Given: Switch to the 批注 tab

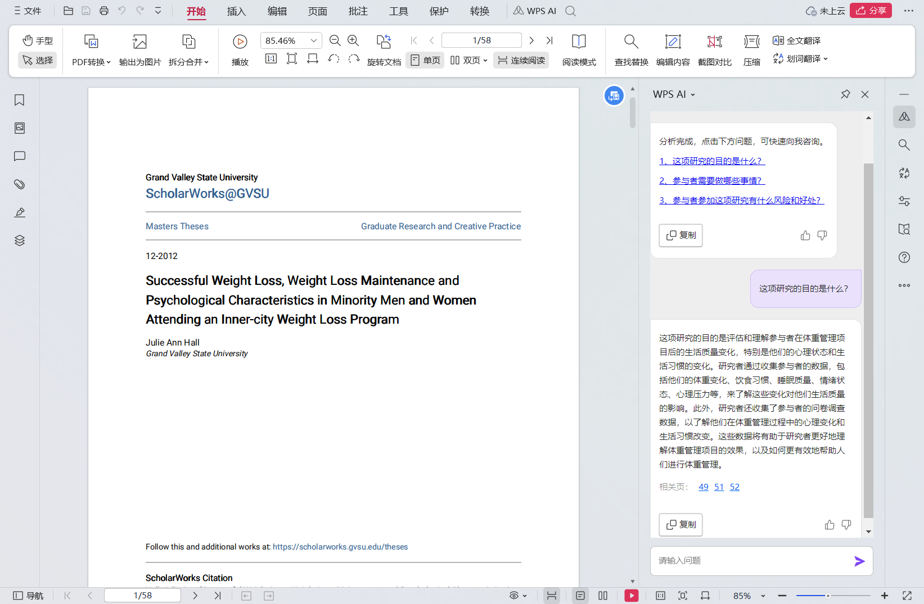Looking at the screenshot, I should [358, 11].
